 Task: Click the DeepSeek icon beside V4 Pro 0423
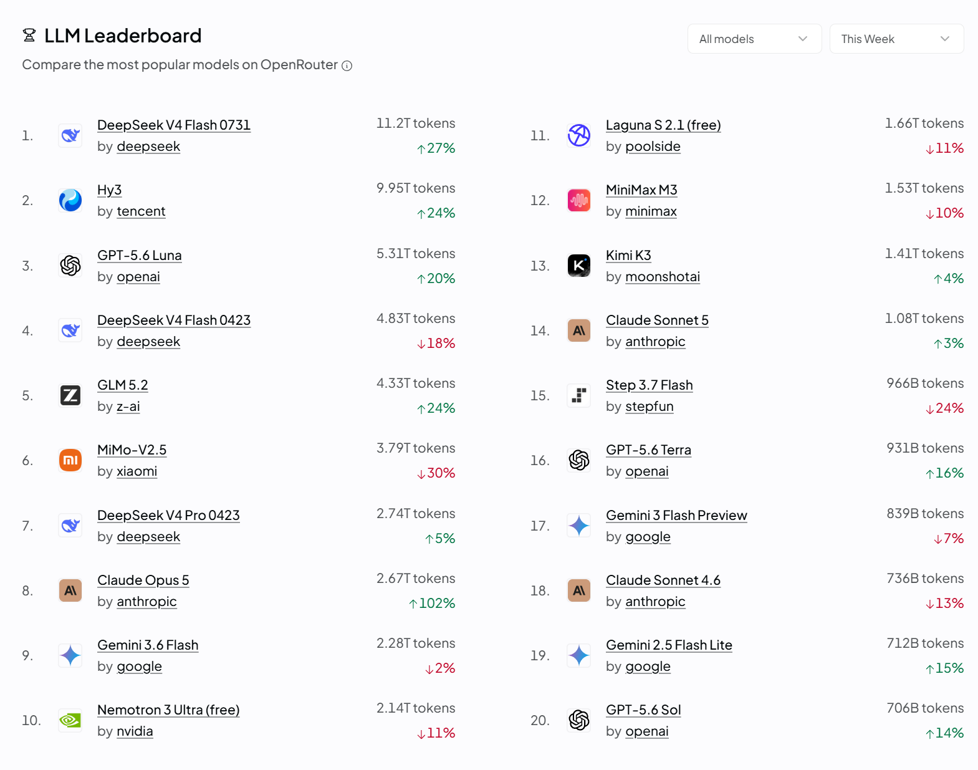click(x=70, y=526)
